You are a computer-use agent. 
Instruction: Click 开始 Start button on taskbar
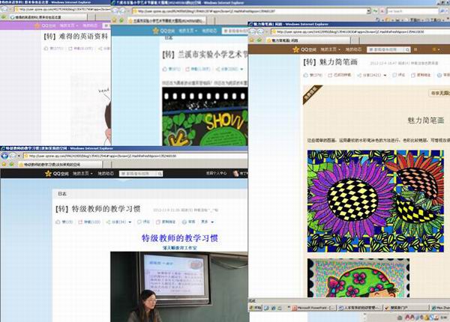(x=256, y=308)
